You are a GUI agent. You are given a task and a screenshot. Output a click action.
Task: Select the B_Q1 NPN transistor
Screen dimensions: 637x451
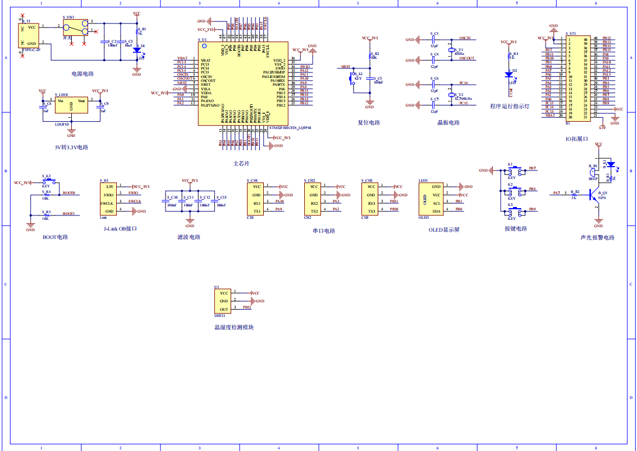594,196
